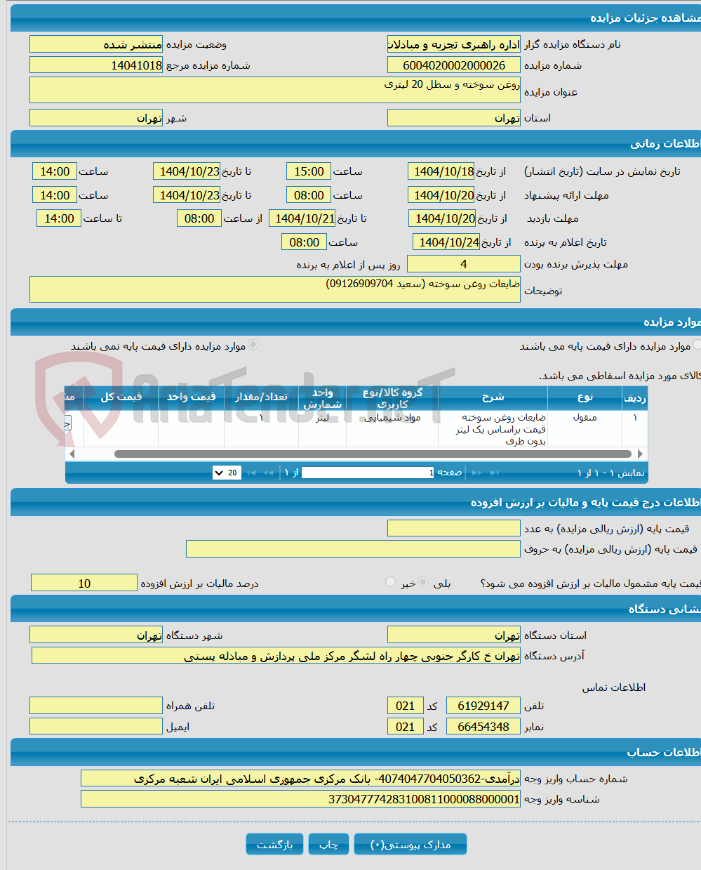Viewport: 701px width, 870px height.
Task: Click proposal deadline start time 08:00
Action: coord(309,195)
